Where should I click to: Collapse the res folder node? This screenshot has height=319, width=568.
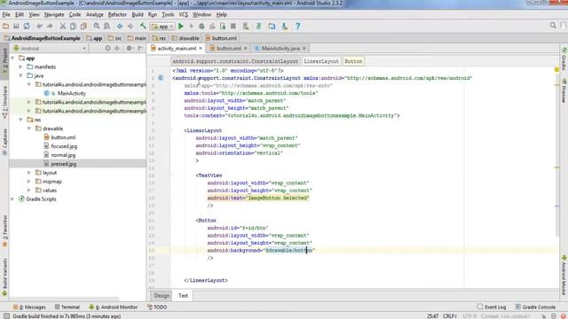(x=20, y=120)
